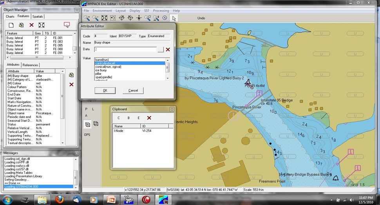Image resolution: width=380 pixels, height=205 pixels.
Task: Open the Display menu
Action: (x=135, y=11)
